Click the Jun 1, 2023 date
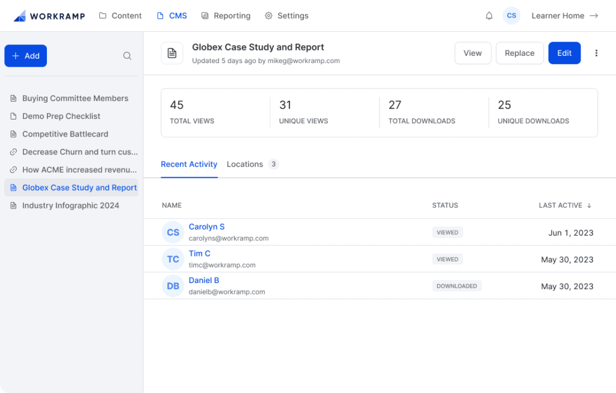The image size is (616, 393). point(571,233)
